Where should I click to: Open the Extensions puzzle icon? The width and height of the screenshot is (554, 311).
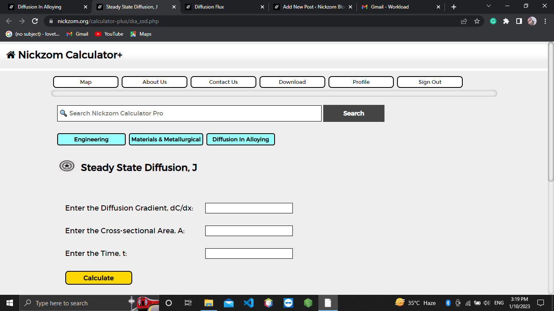click(x=506, y=21)
